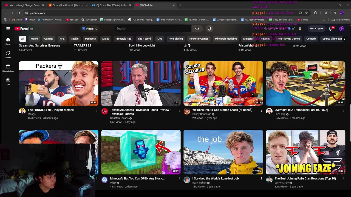Screen dimensions: 351x197
Task: Open options for Best Joining FaZe Clan video
Action: point(344,179)
